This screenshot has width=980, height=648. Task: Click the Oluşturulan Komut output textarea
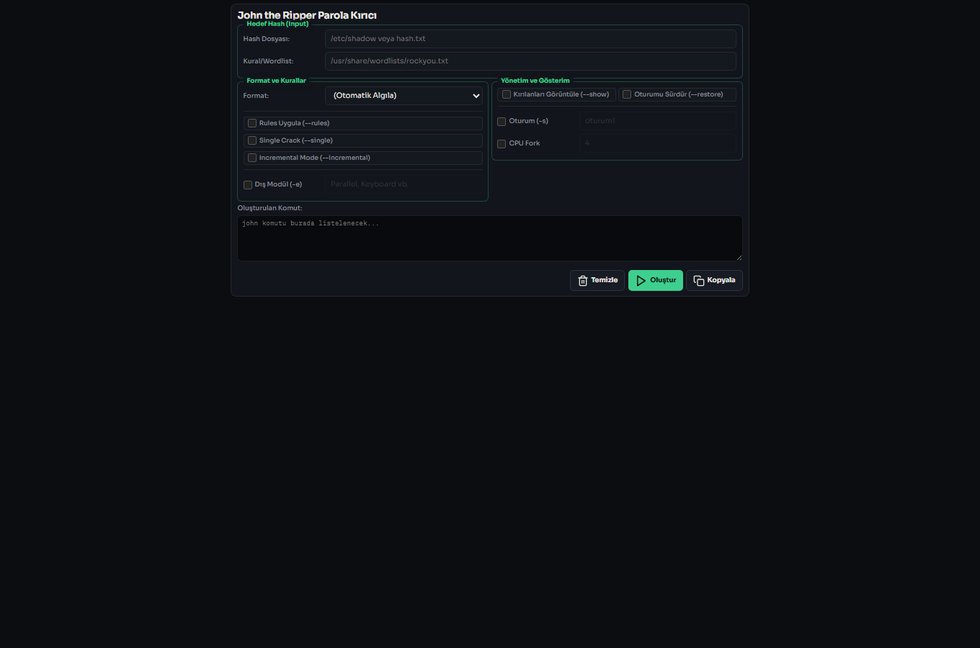click(490, 238)
